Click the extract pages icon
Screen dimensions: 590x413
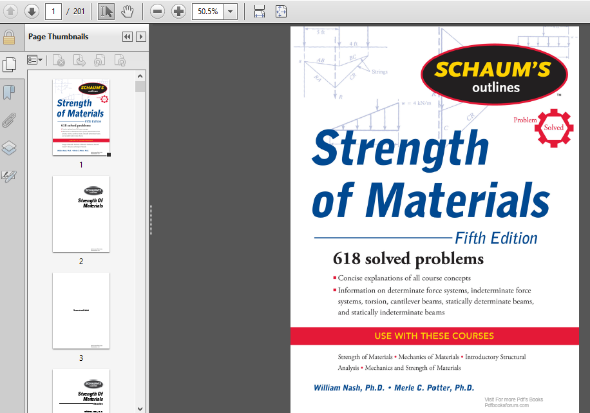point(79,60)
